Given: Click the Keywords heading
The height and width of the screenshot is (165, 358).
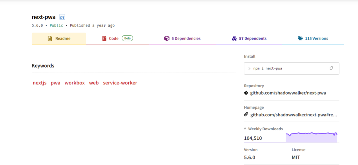Looking at the screenshot, I should click(43, 66).
